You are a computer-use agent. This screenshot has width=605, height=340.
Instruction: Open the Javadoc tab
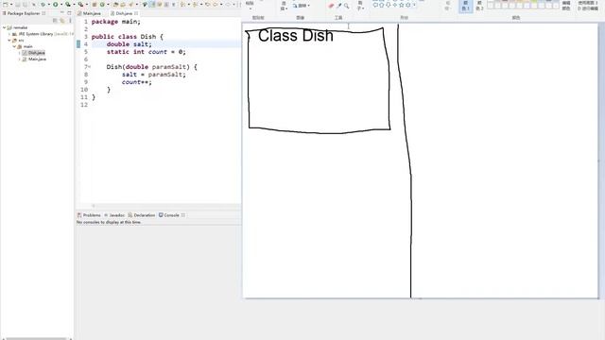coord(114,215)
